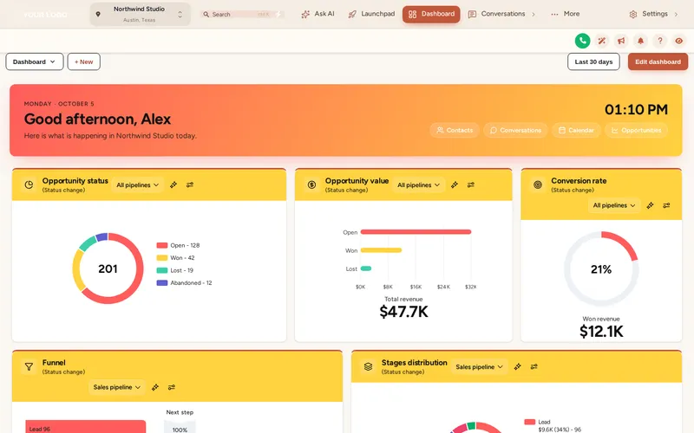
Task: Click the location pin icon beside Northwind Studio
Action: pyautogui.click(x=98, y=14)
